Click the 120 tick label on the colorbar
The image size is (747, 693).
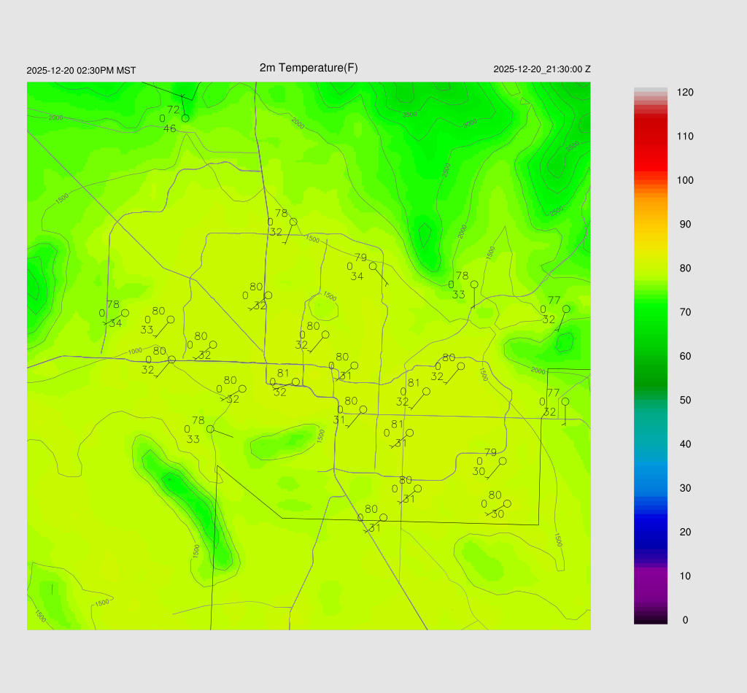pos(685,93)
